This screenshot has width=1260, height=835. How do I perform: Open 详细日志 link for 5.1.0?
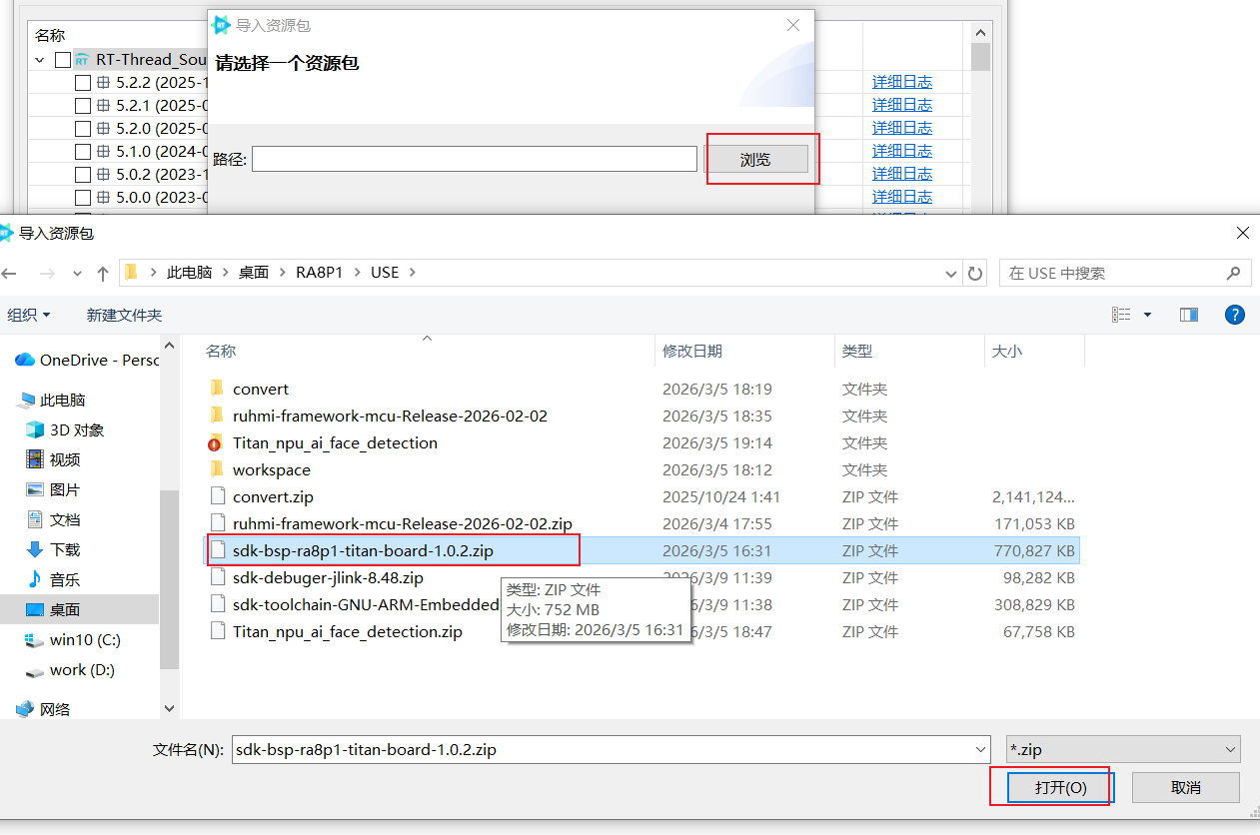point(902,151)
